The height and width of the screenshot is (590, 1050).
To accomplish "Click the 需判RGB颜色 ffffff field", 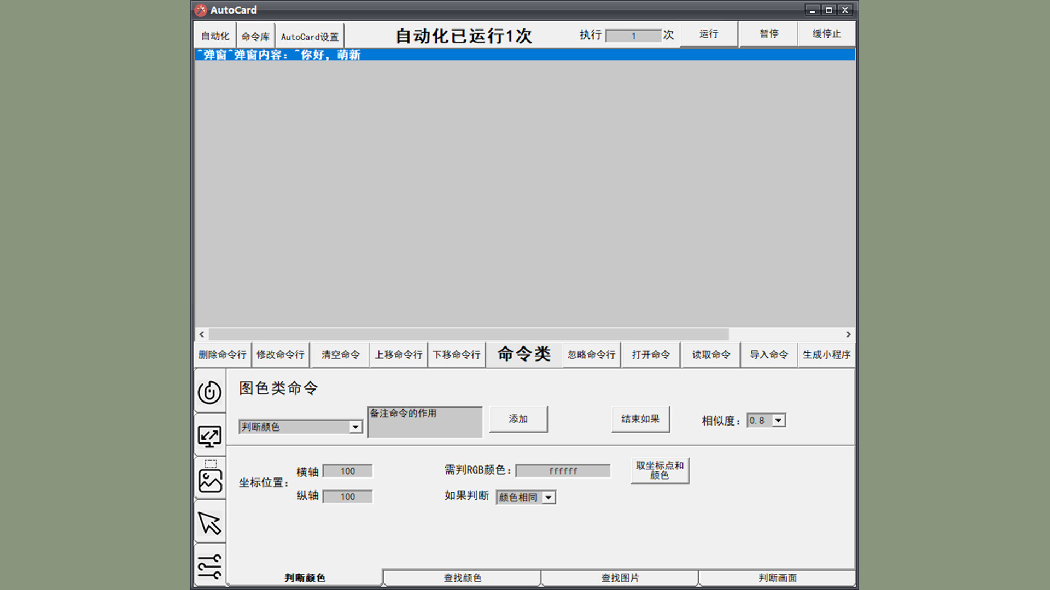I will tap(563, 471).
